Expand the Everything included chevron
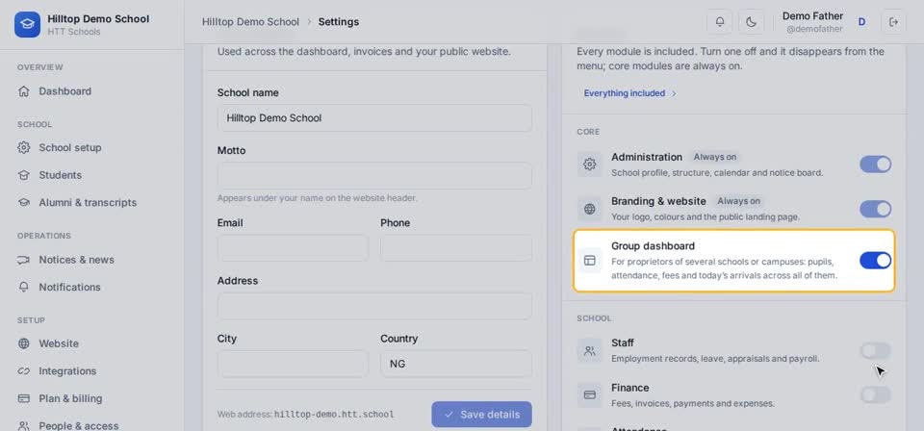924x431 pixels. (x=674, y=93)
